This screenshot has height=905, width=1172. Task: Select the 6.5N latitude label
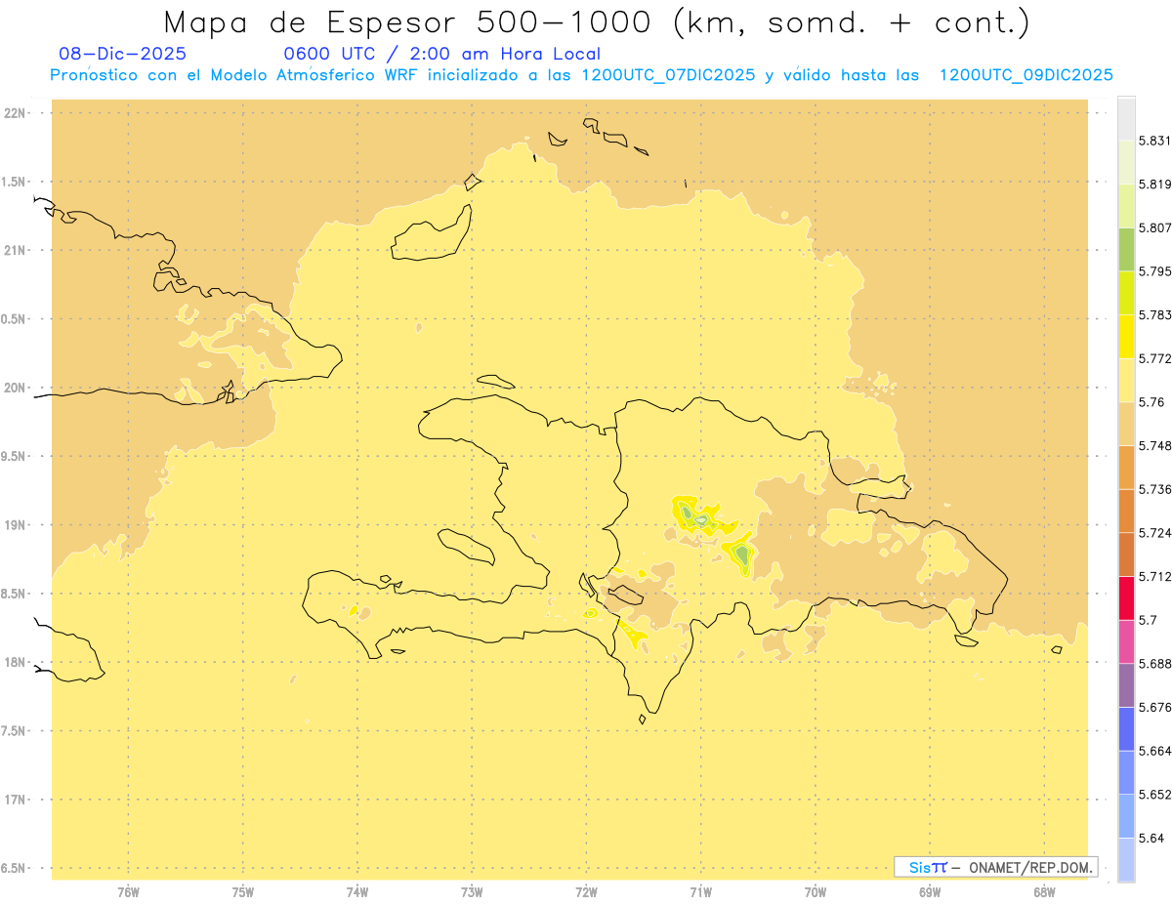13,868
